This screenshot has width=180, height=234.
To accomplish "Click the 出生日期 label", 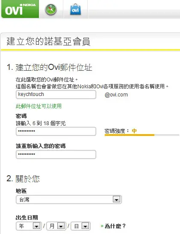I will (x=27, y=218).
